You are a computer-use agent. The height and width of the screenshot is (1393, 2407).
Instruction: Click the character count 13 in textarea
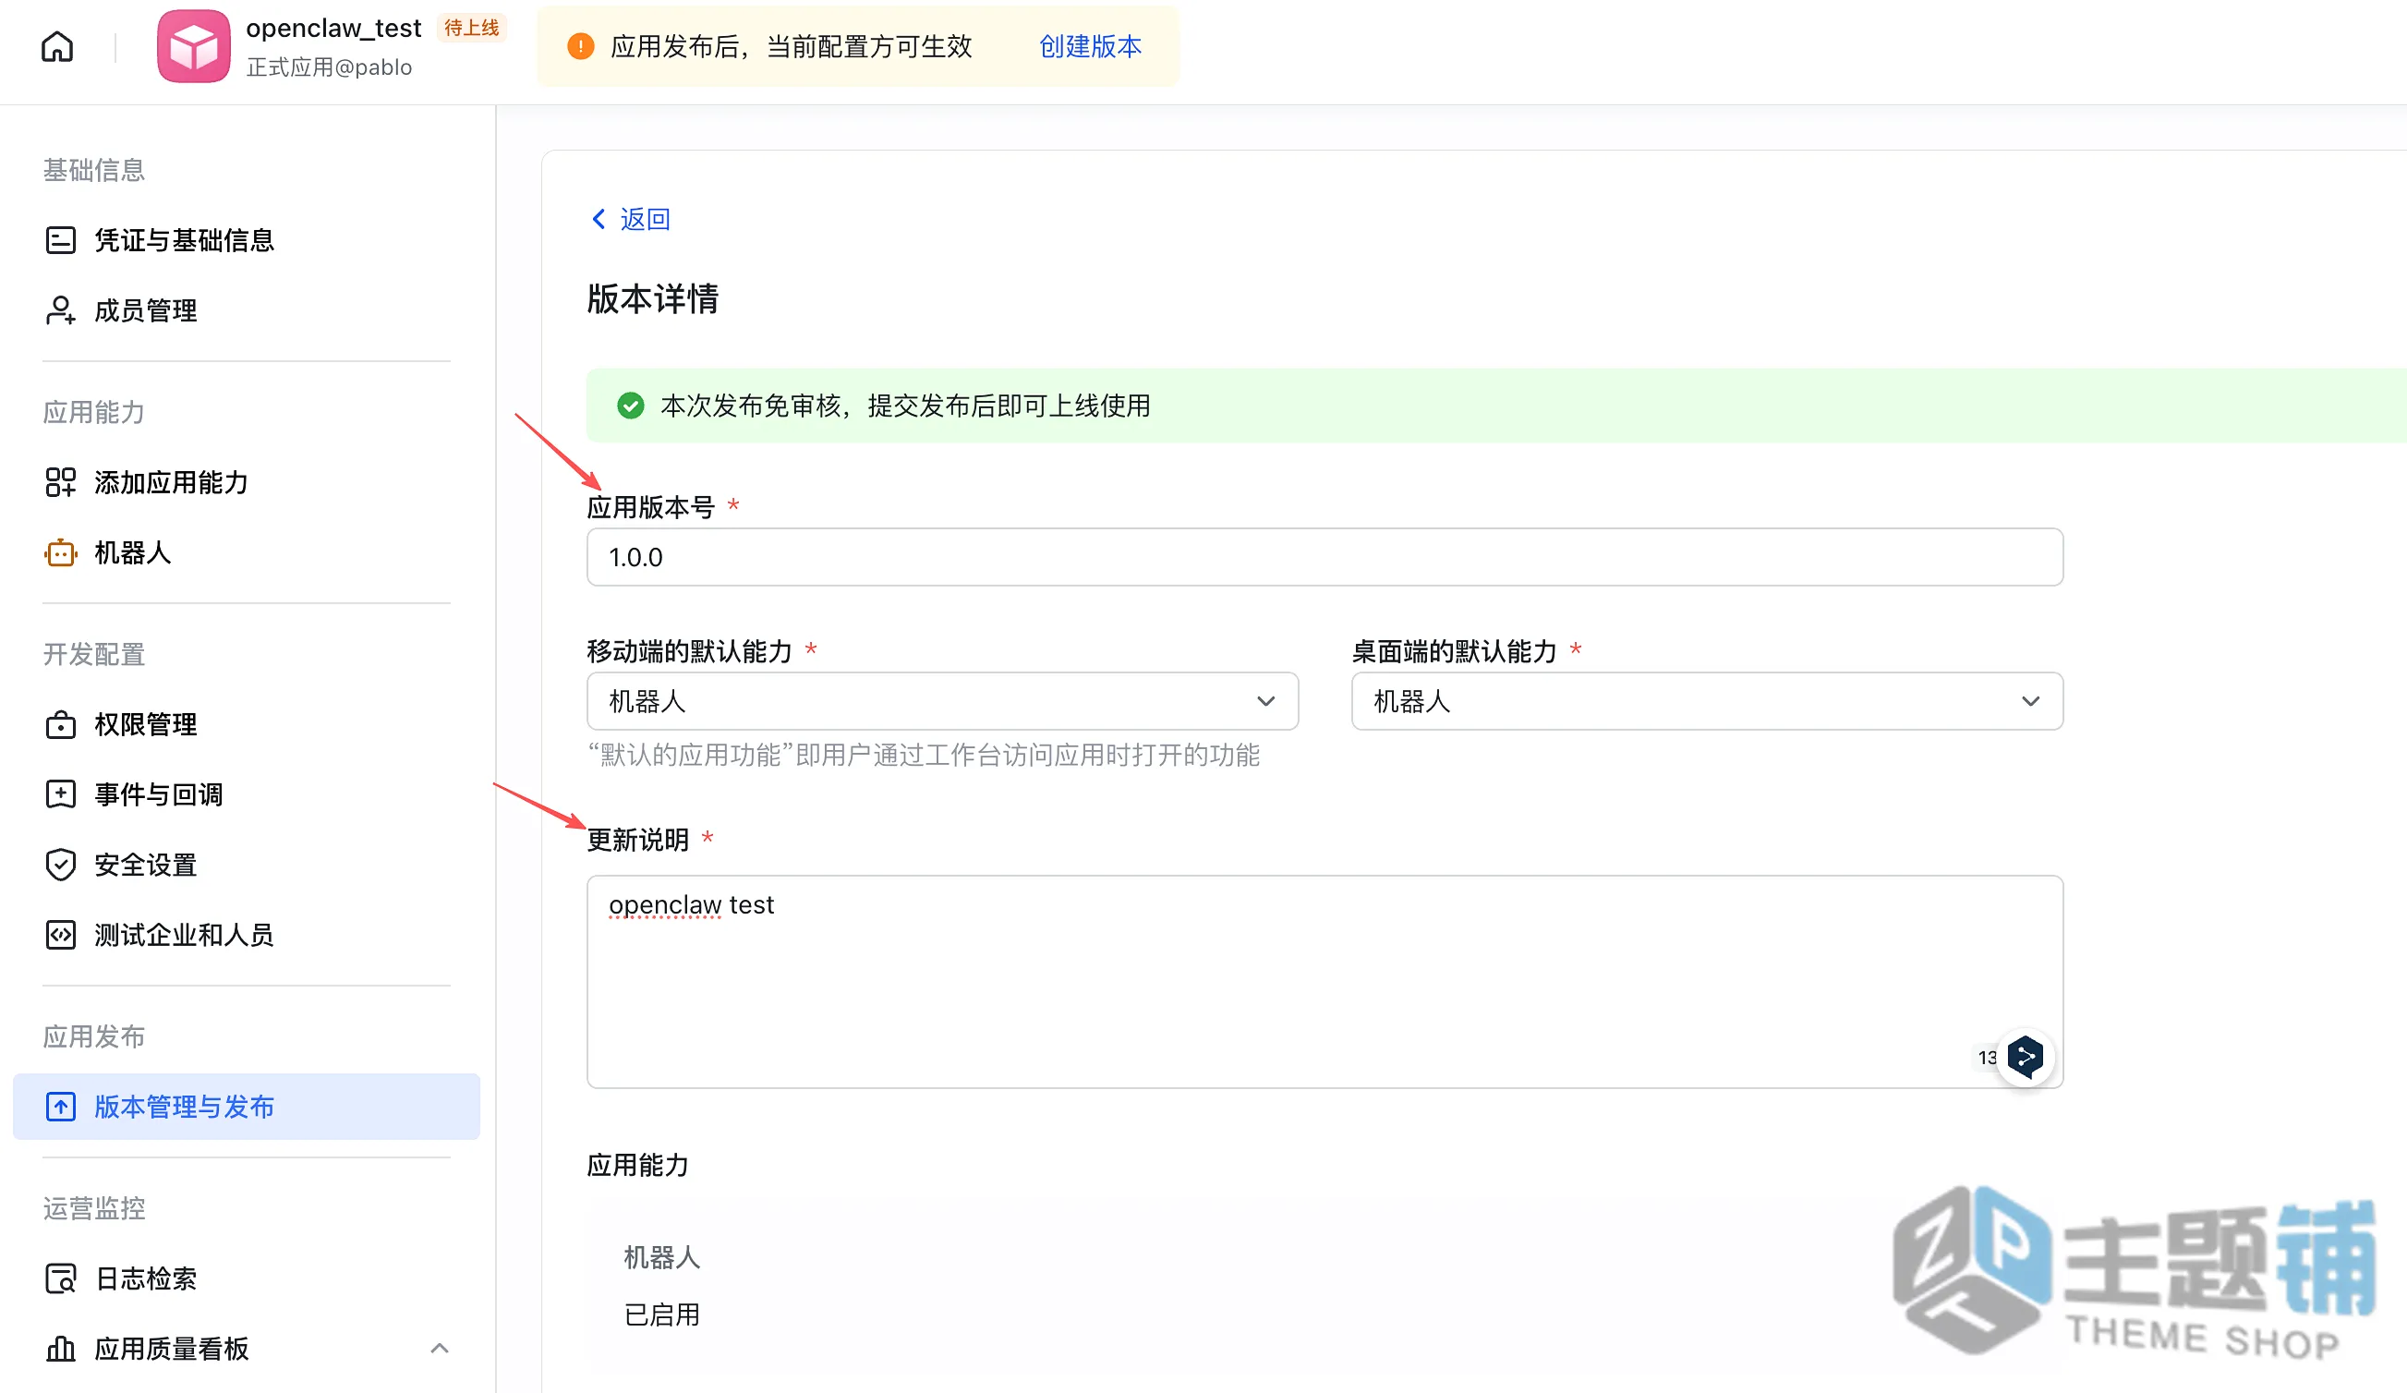[1988, 1058]
